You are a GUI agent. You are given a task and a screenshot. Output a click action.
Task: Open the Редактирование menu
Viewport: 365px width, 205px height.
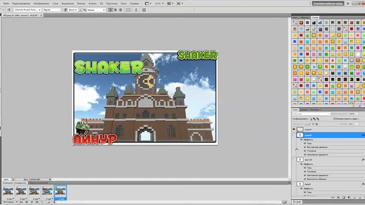pos(21,3)
